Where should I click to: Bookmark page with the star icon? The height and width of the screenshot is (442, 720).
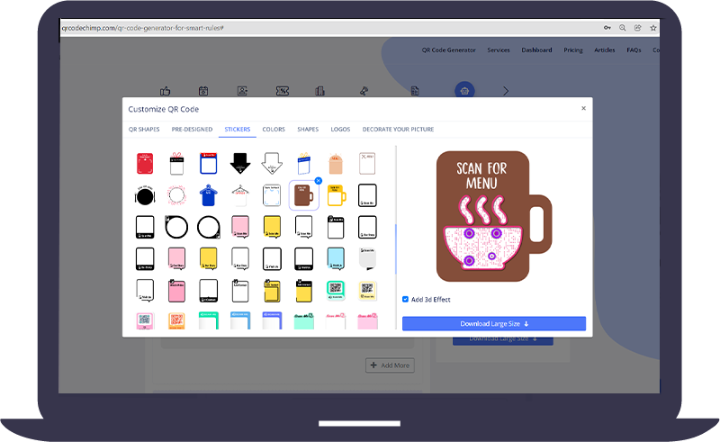[653, 28]
